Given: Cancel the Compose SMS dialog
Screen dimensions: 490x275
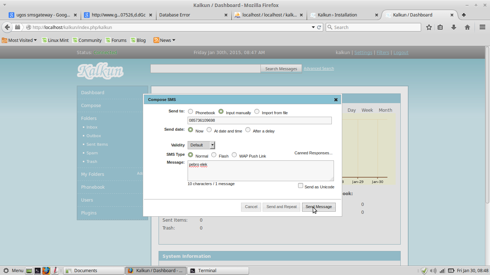Looking at the screenshot, I should pos(251,207).
